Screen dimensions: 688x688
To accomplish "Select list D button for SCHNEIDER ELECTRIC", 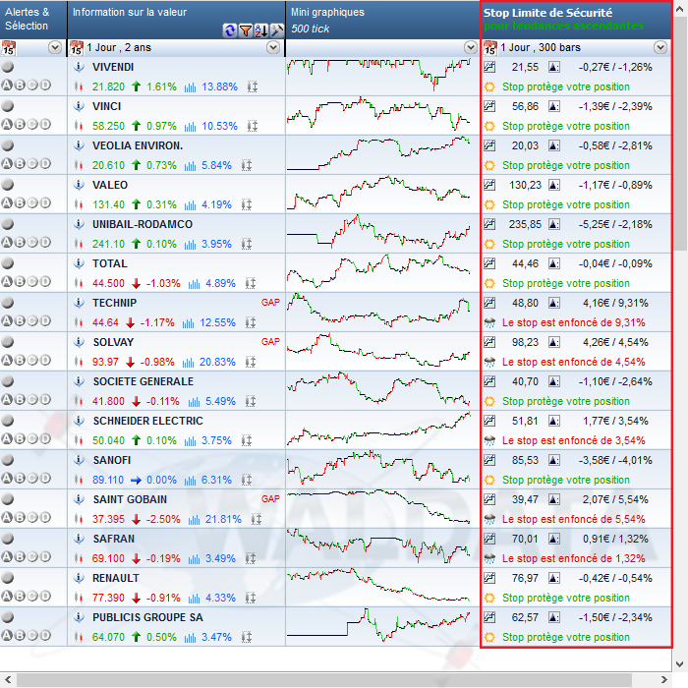I will click(45, 438).
